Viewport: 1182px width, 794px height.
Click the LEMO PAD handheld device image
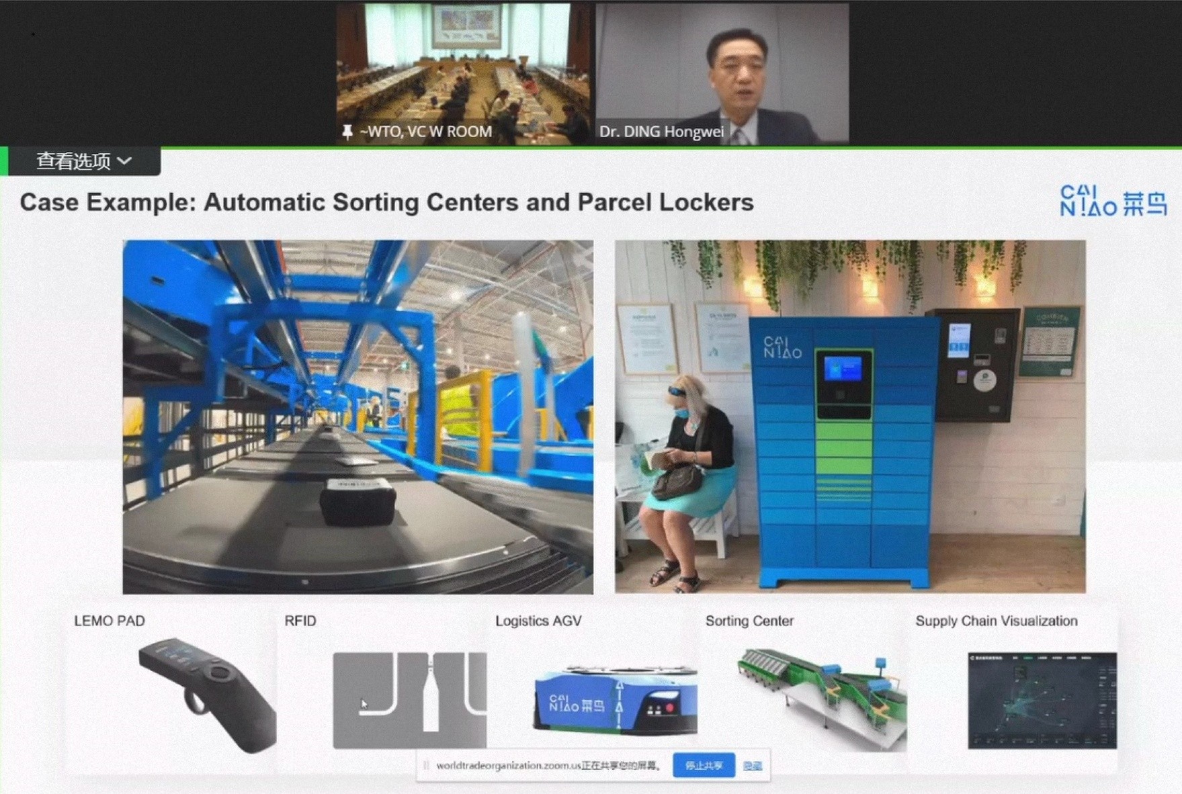[207, 694]
